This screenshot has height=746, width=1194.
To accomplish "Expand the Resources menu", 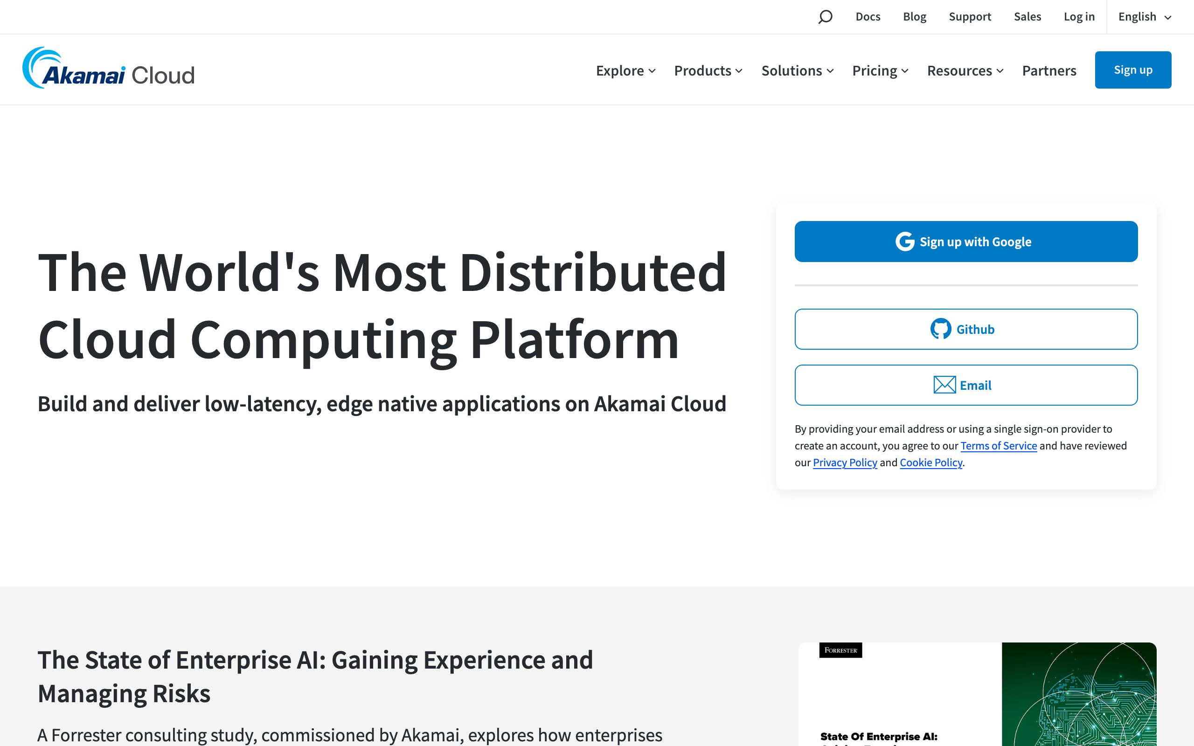I will [x=965, y=70].
